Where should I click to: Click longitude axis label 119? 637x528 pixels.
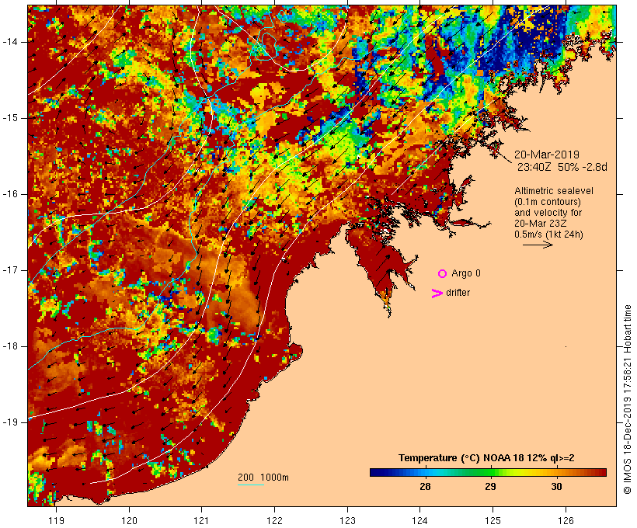coord(56,520)
